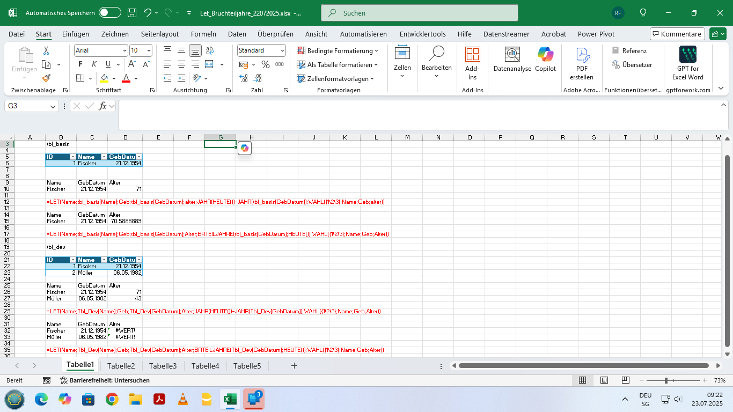Launch Copilot from the ribbon

(545, 60)
